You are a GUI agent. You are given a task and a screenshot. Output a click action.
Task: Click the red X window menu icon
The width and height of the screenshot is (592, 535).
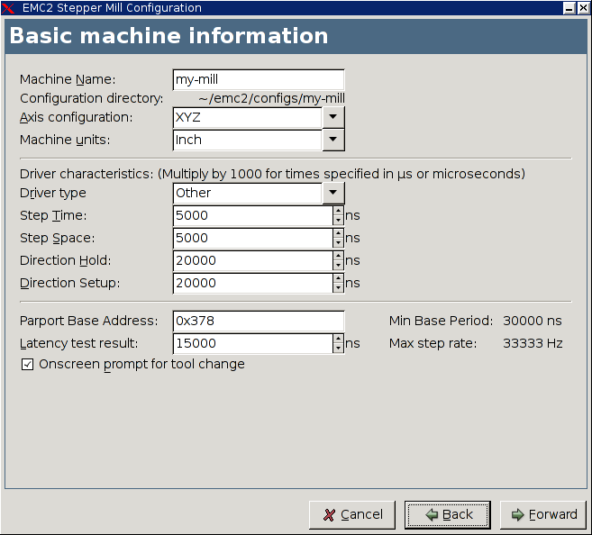tap(8, 8)
